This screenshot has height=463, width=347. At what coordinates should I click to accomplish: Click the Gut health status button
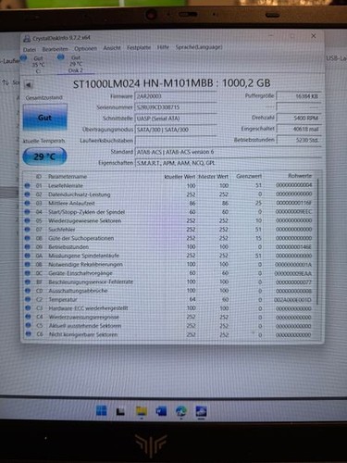coord(44,118)
